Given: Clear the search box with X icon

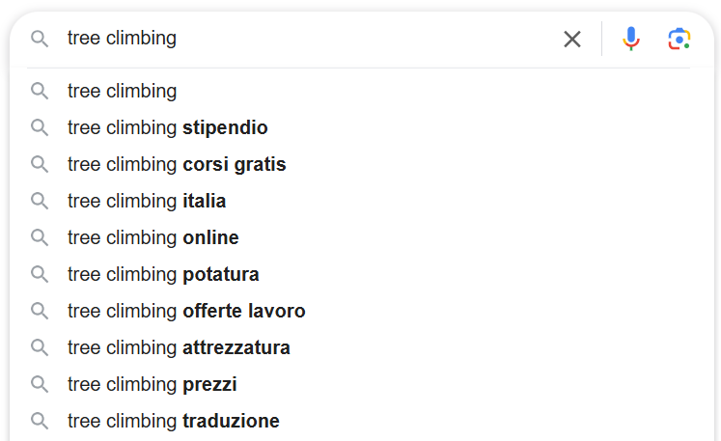Looking at the screenshot, I should point(572,39).
